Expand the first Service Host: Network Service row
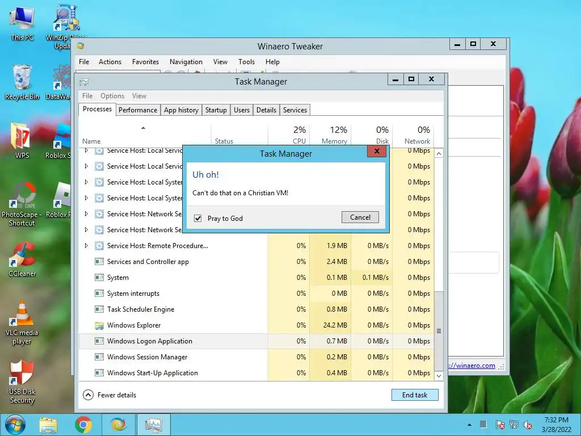This screenshot has width=581, height=436. coord(86,214)
